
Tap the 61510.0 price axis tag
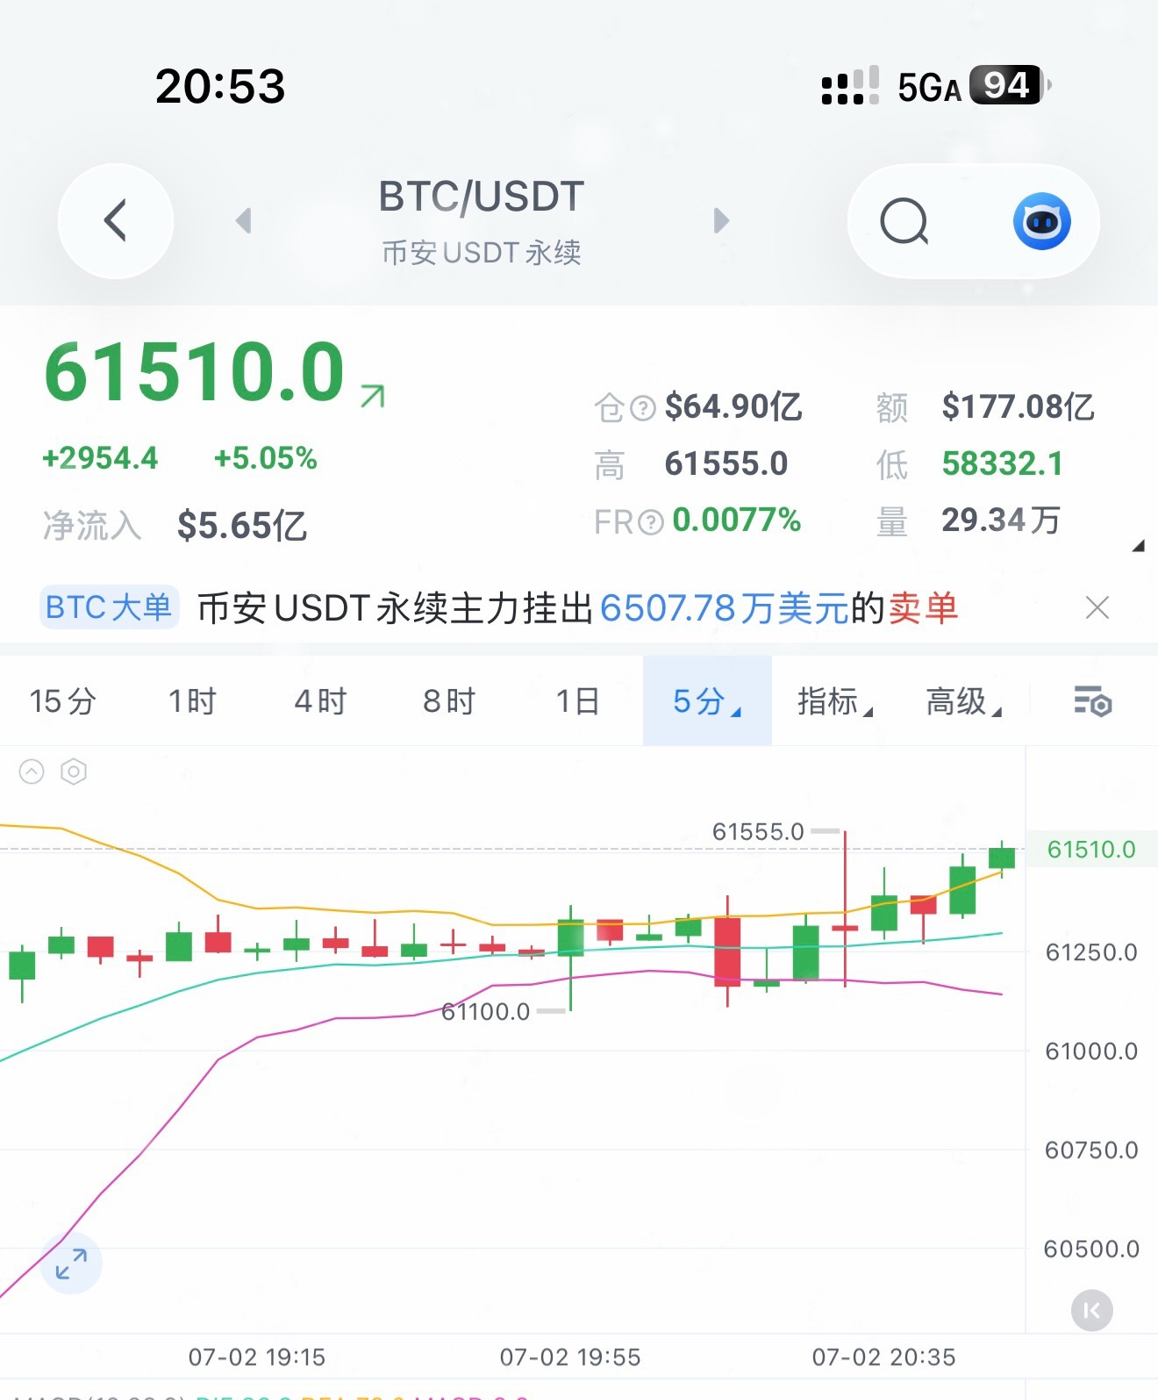point(1091,850)
